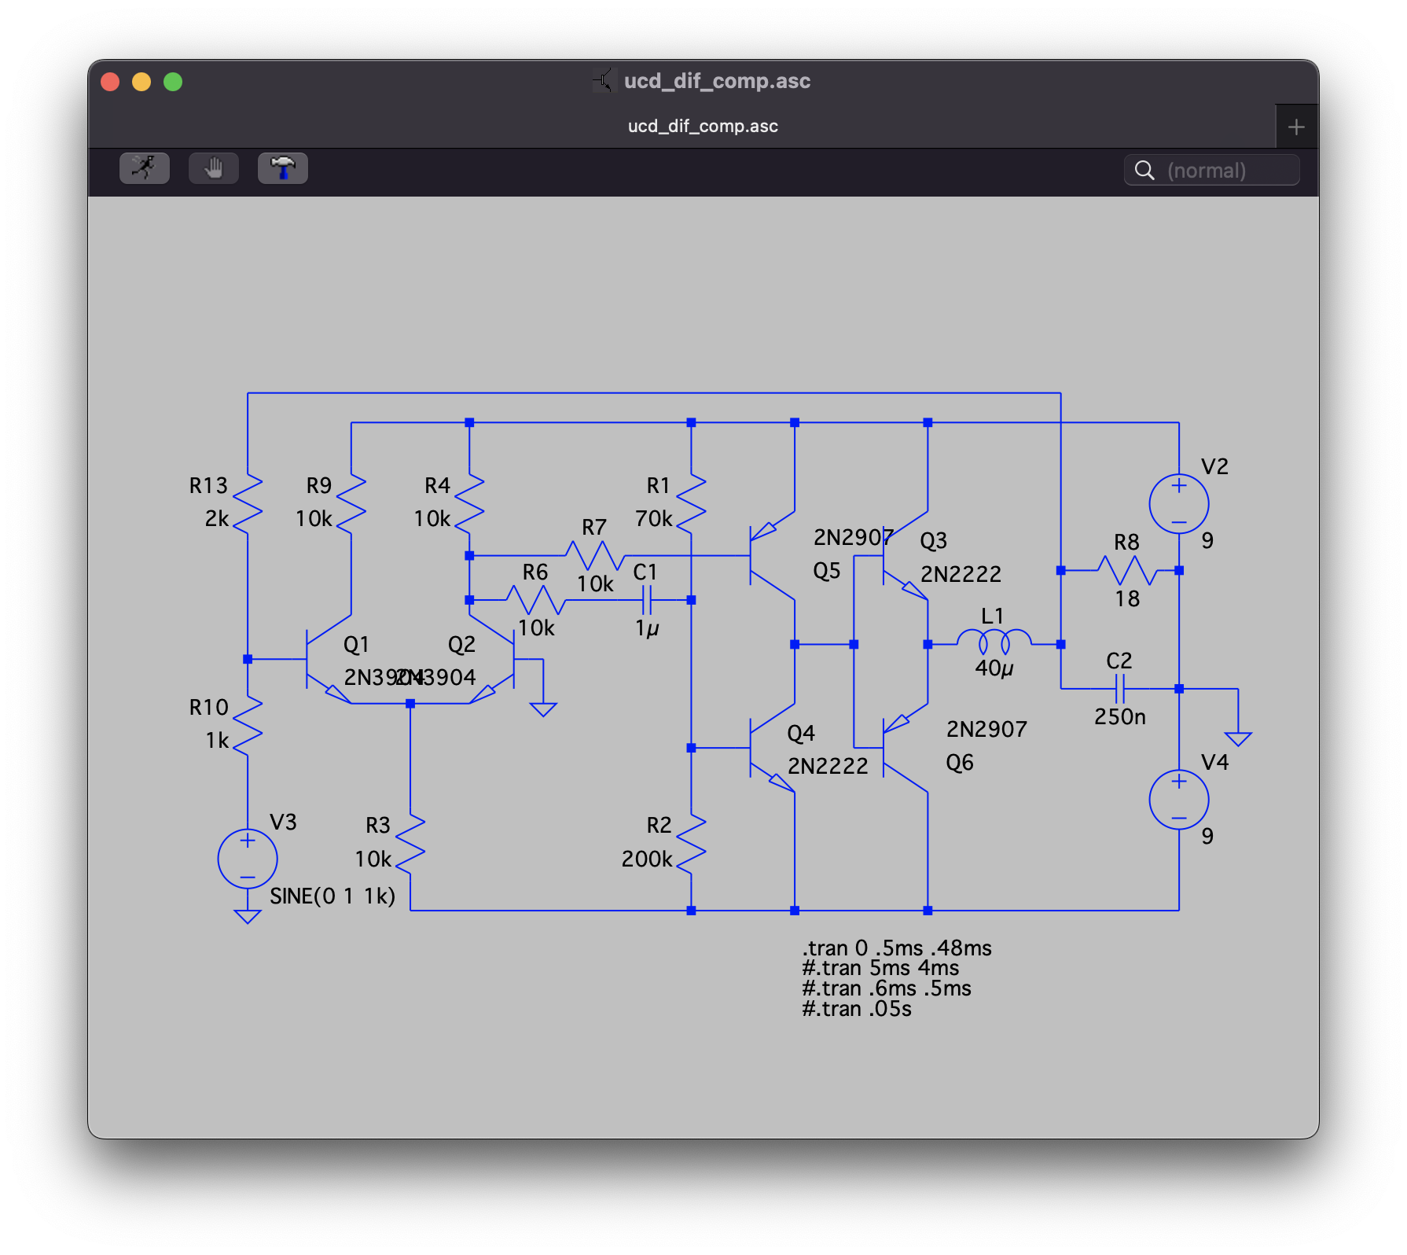
Task: Select transistor Q1 symbol
Action: pyautogui.click(x=328, y=659)
